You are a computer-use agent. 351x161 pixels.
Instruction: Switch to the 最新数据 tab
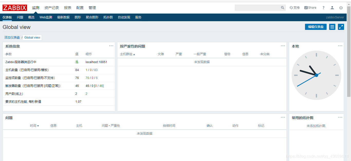click(x=63, y=17)
